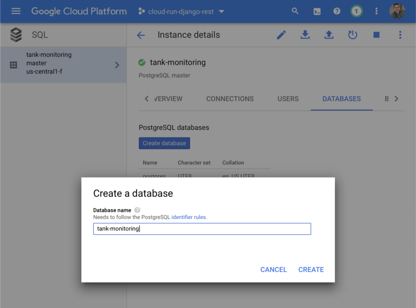Click the PostgreSQL master subtitle

click(164, 75)
